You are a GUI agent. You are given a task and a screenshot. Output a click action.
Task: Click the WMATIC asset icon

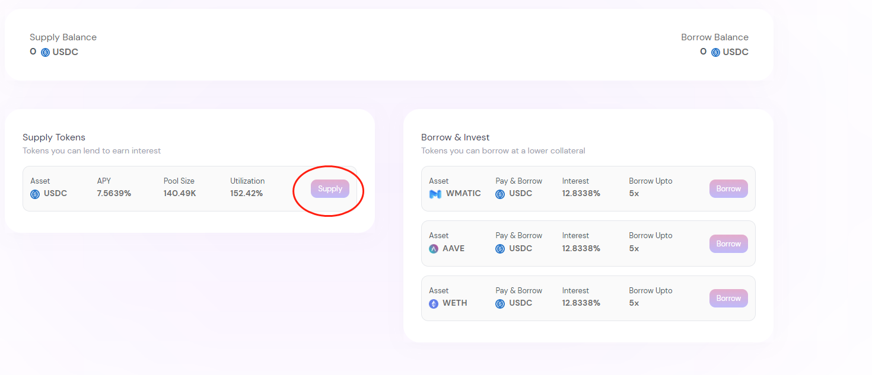tap(435, 194)
